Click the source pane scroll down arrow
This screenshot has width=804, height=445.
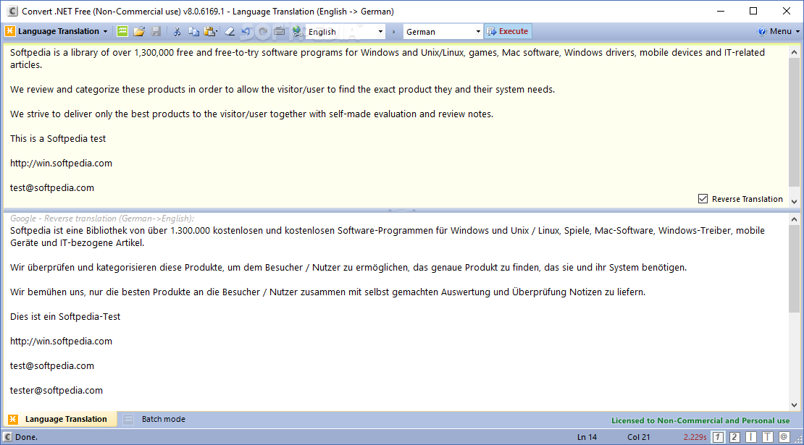pos(795,202)
